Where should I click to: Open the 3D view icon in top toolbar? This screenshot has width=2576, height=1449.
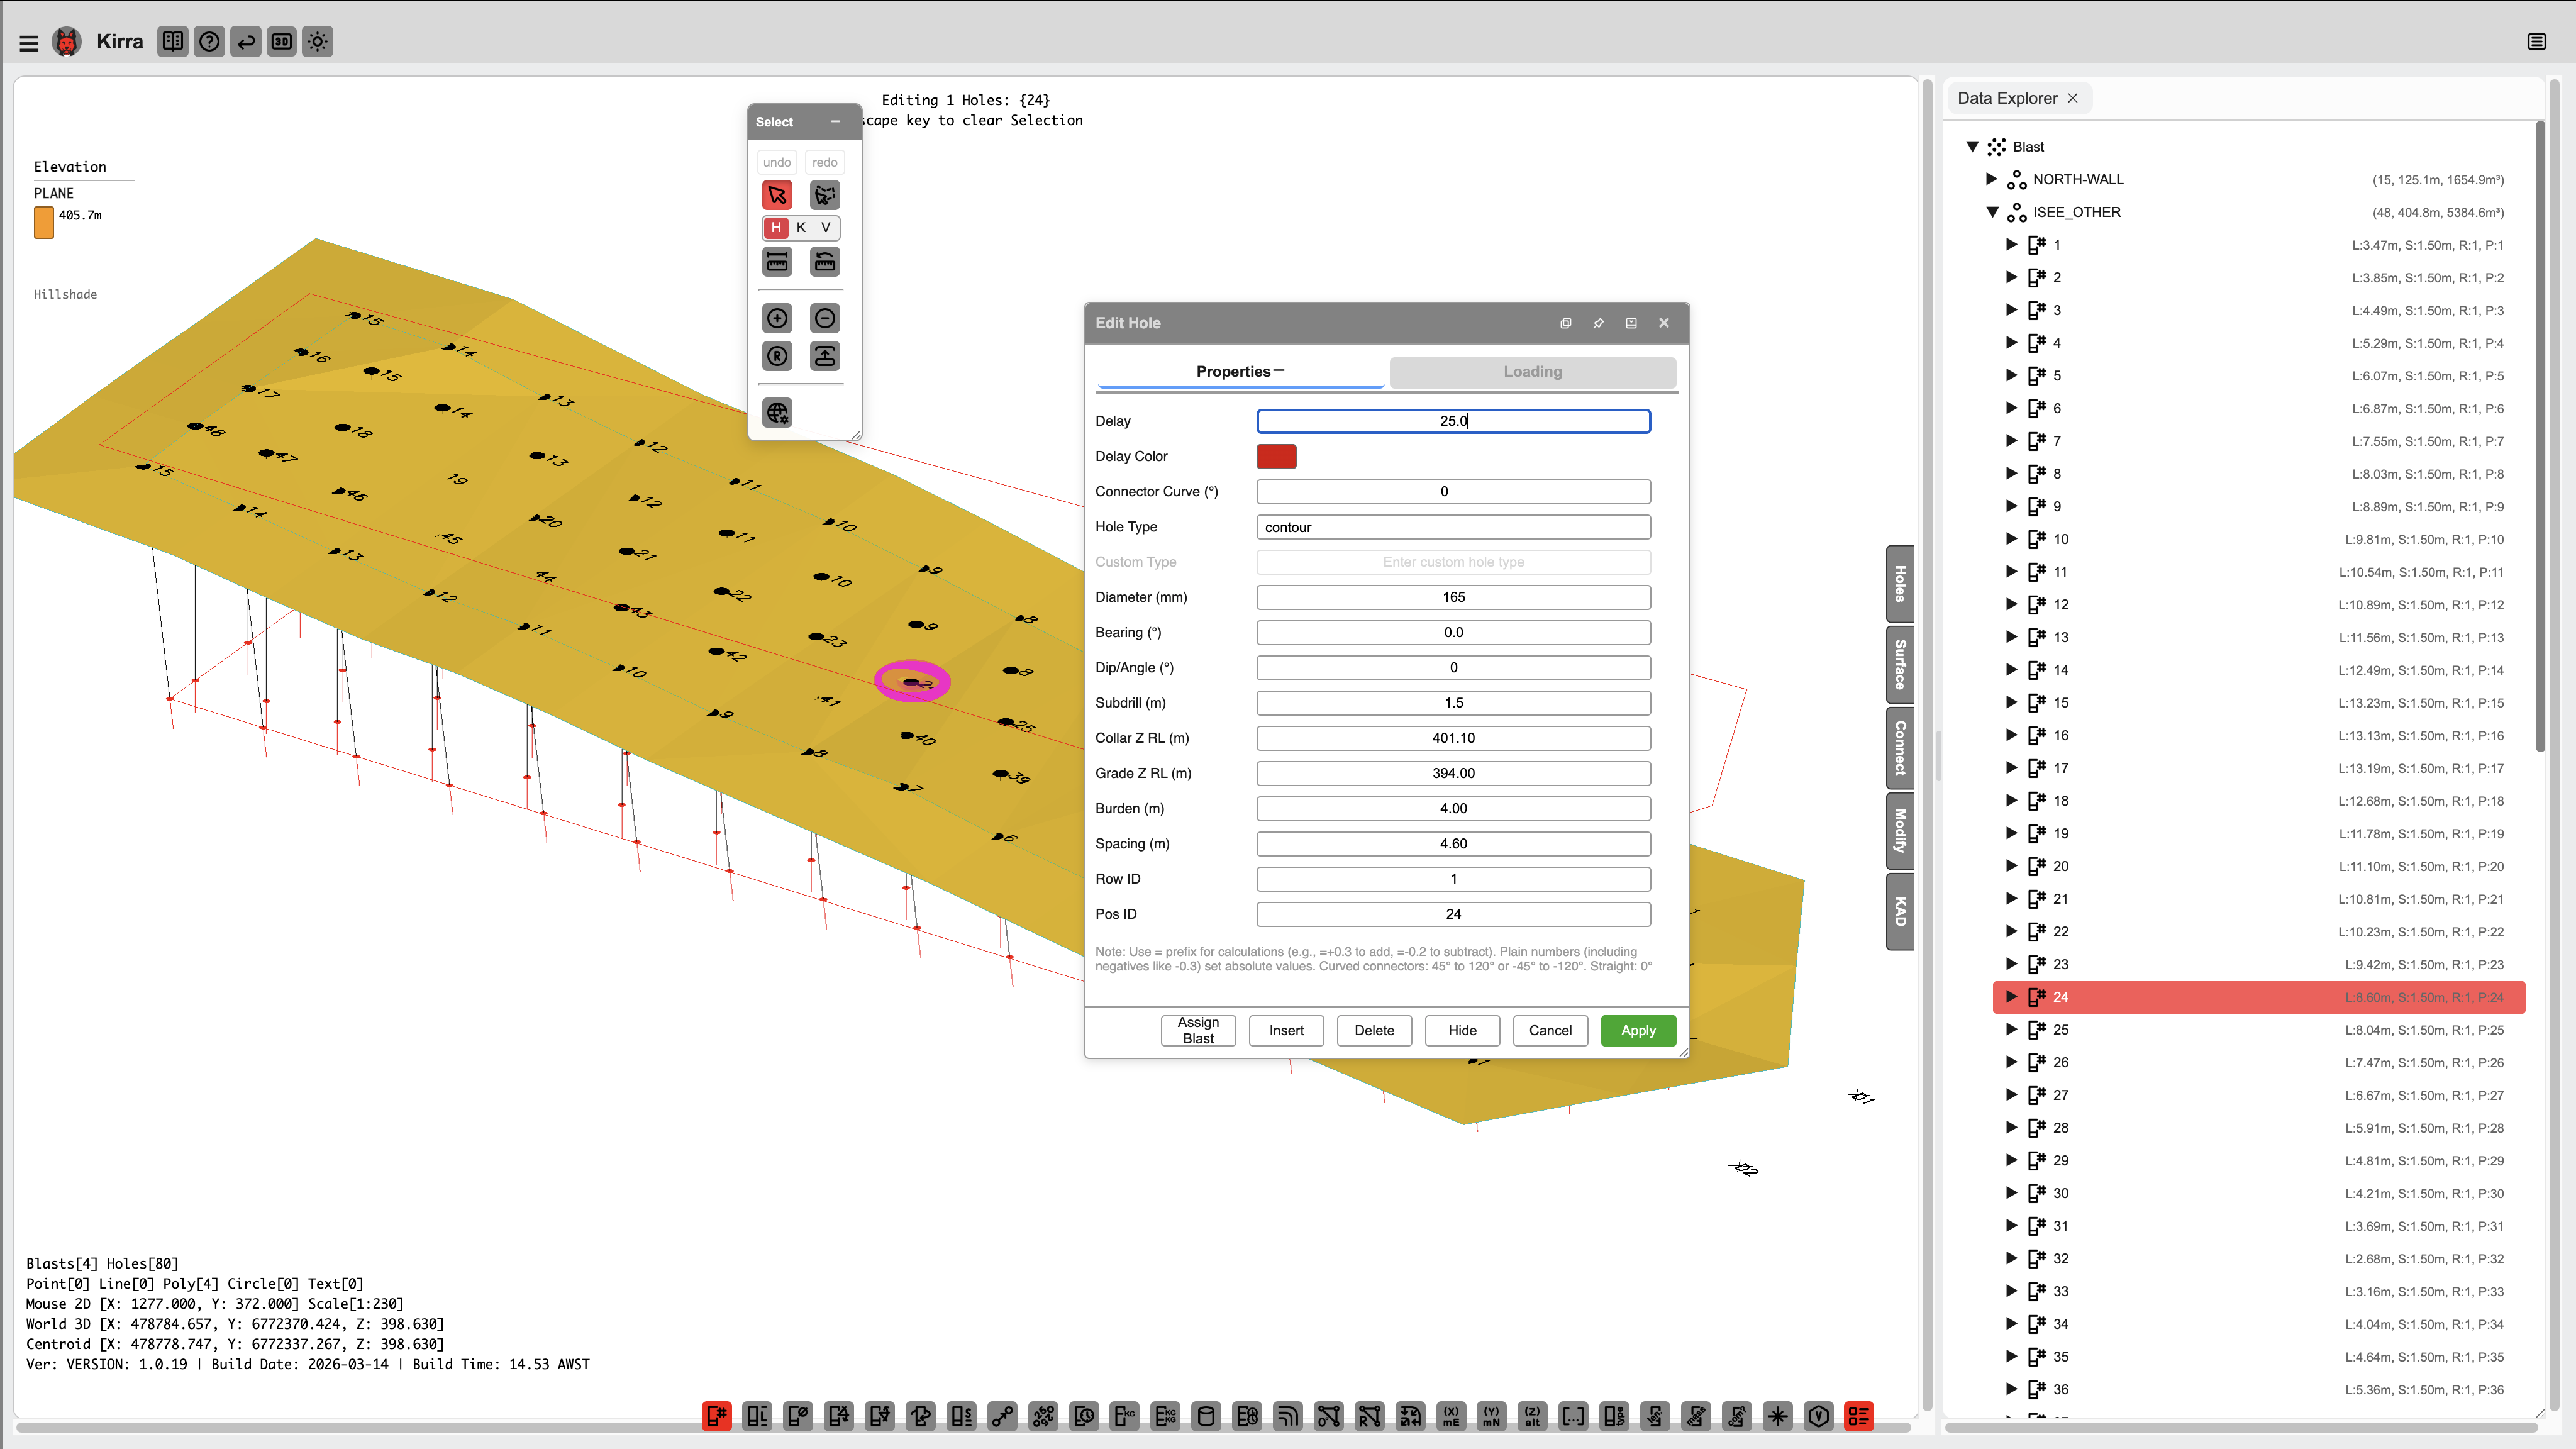click(281, 42)
